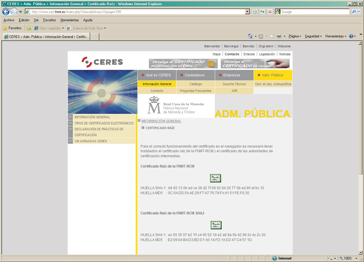Screen dimensions: 364x262
Task: Expand the address bar history dropdown
Action: 247,12
